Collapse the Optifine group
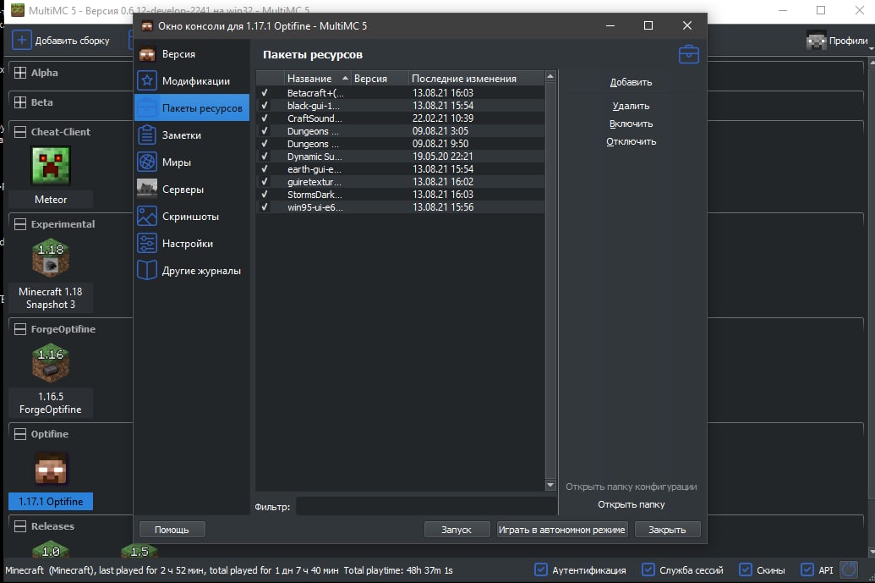The height and width of the screenshot is (583, 875). pyautogui.click(x=20, y=434)
